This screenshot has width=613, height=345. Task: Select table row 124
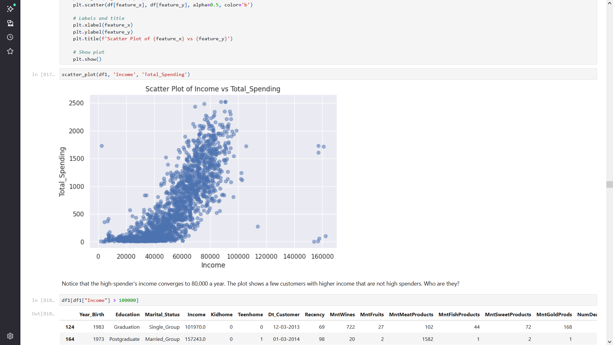click(x=70, y=327)
